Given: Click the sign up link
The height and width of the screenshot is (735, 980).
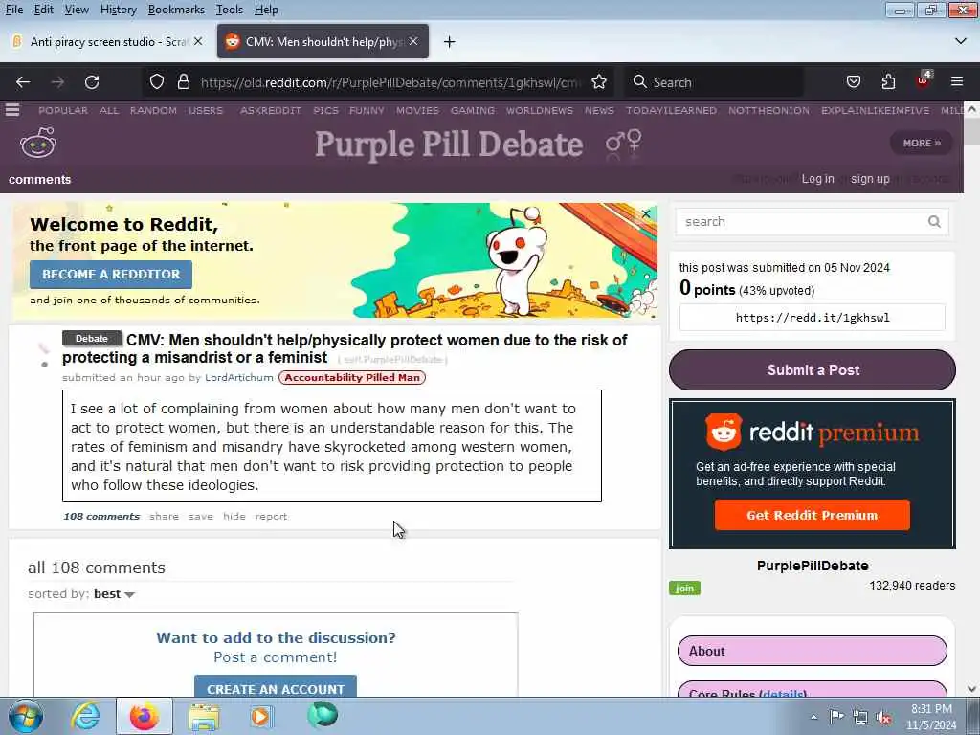Looking at the screenshot, I should point(869,179).
